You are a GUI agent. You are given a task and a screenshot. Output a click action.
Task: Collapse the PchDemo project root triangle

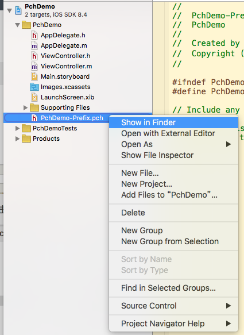tap(9, 10)
